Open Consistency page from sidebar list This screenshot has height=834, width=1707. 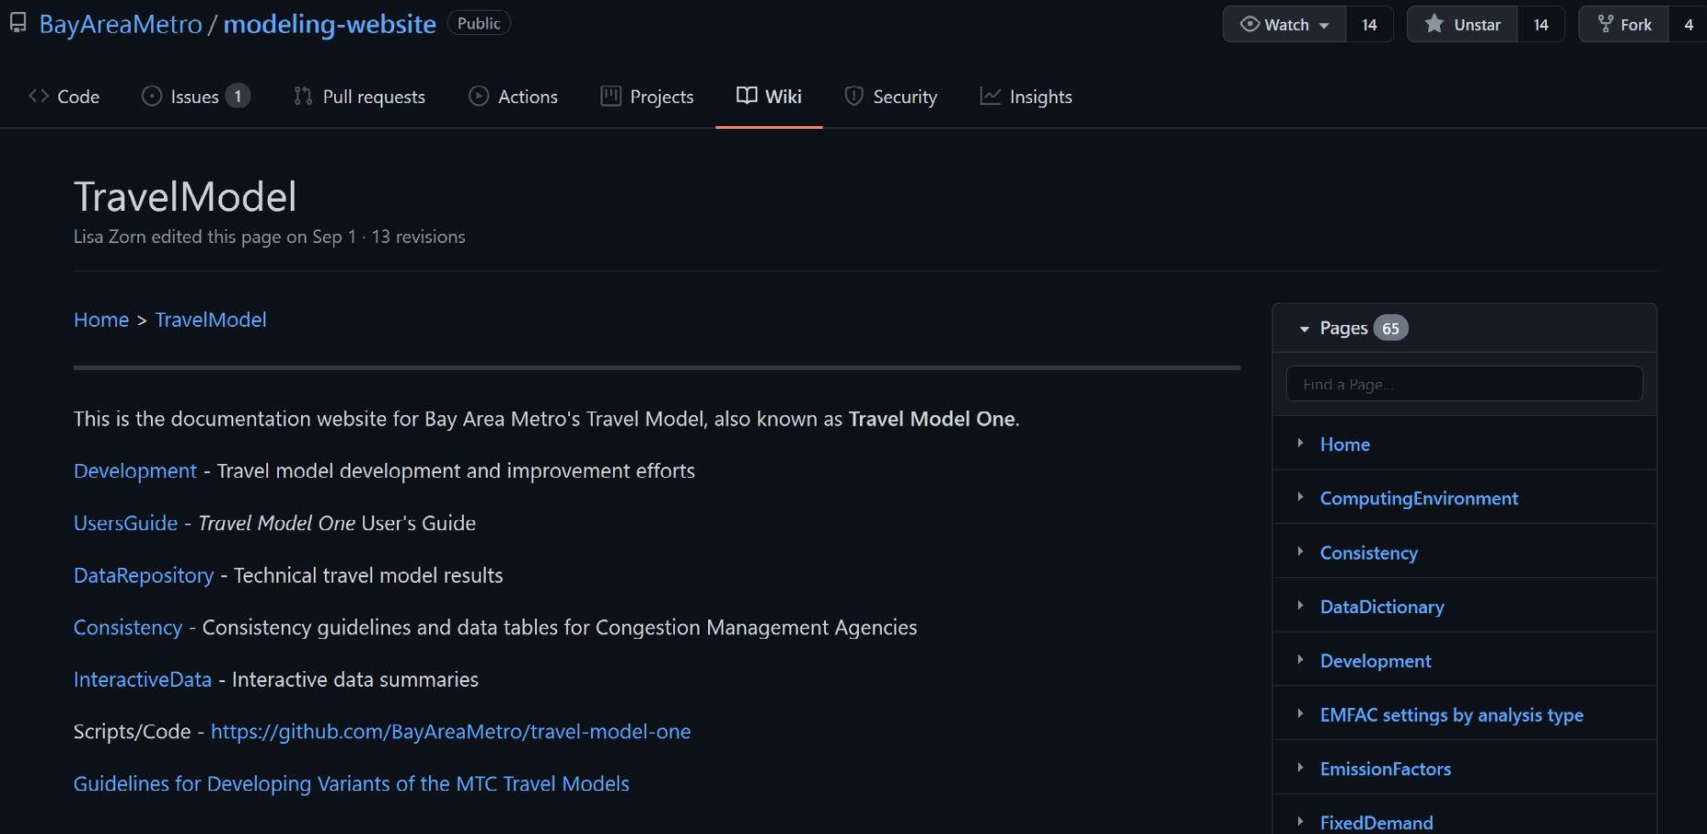click(x=1369, y=552)
